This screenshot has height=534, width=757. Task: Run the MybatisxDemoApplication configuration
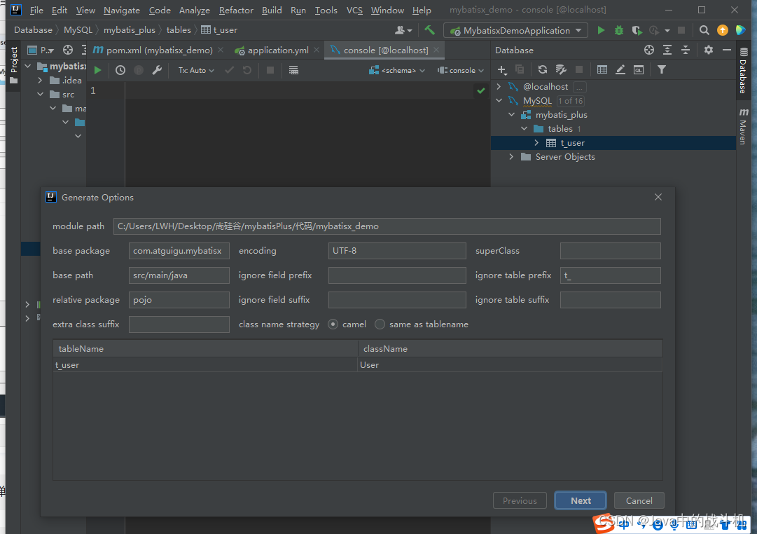click(601, 30)
